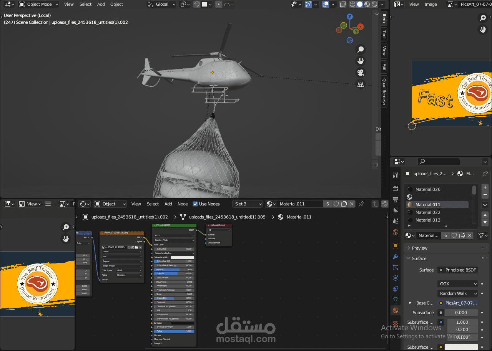Toggle camera view icon in the viewport

(361, 73)
